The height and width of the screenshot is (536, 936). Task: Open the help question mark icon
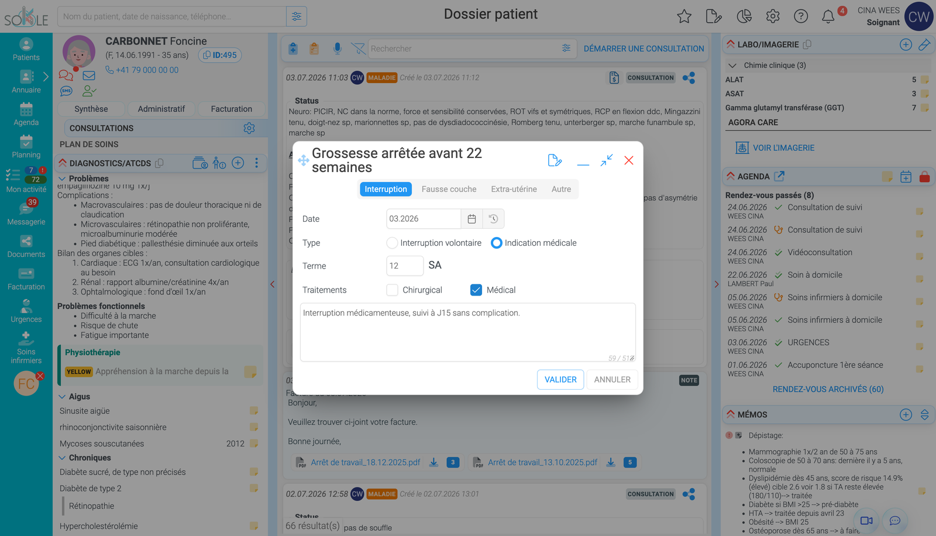pos(801,16)
